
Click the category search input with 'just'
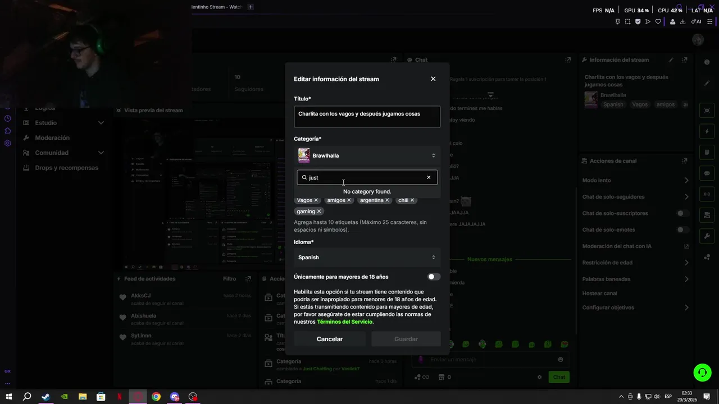367,177
